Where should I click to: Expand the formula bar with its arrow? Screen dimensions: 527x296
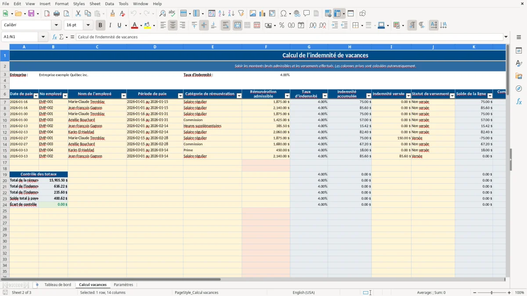(506, 37)
